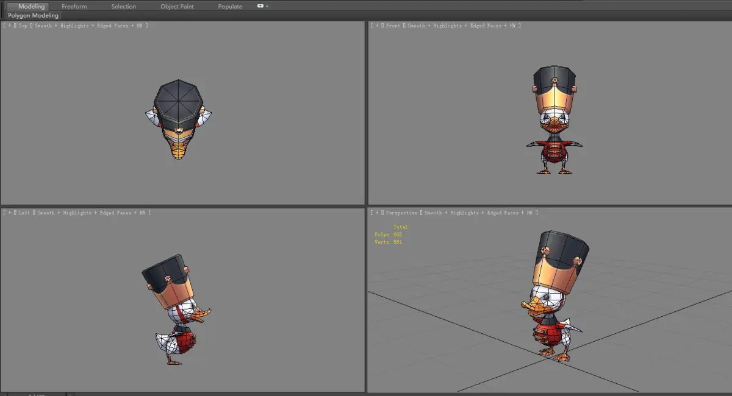
Task: Open the [+] menu in the Front viewport
Action: 377,26
